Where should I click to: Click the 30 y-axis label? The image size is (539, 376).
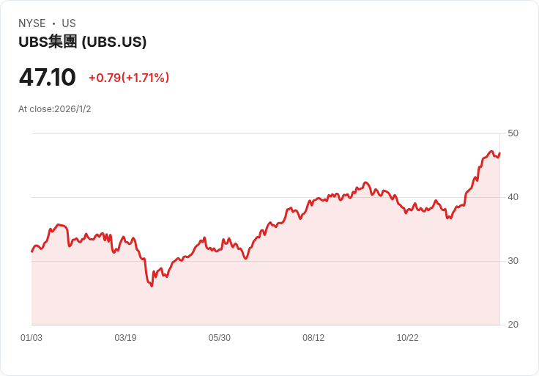(513, 261)
